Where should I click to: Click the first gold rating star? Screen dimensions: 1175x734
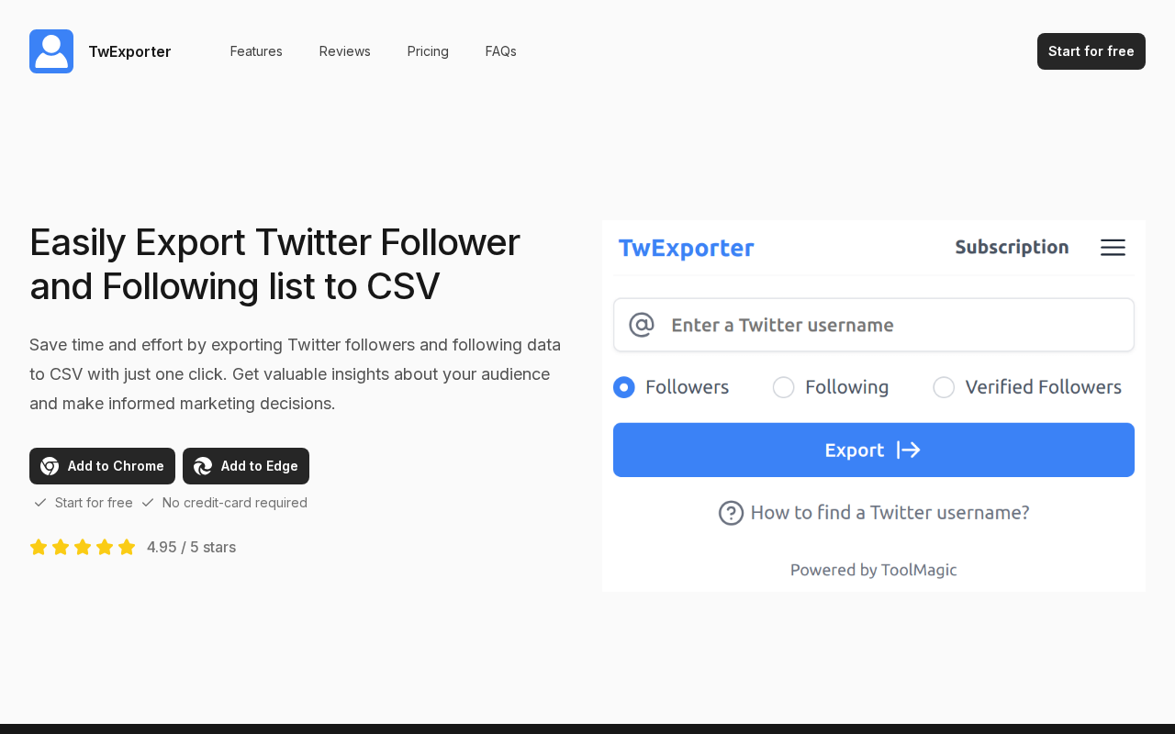point(39,548)
